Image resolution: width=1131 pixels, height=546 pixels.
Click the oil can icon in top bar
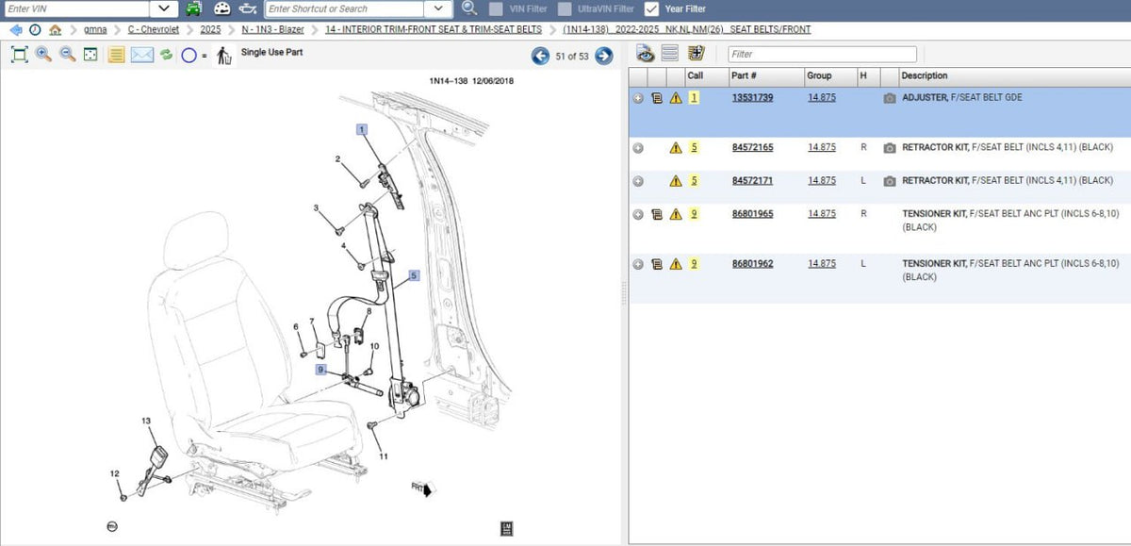[x=248, y=8]
